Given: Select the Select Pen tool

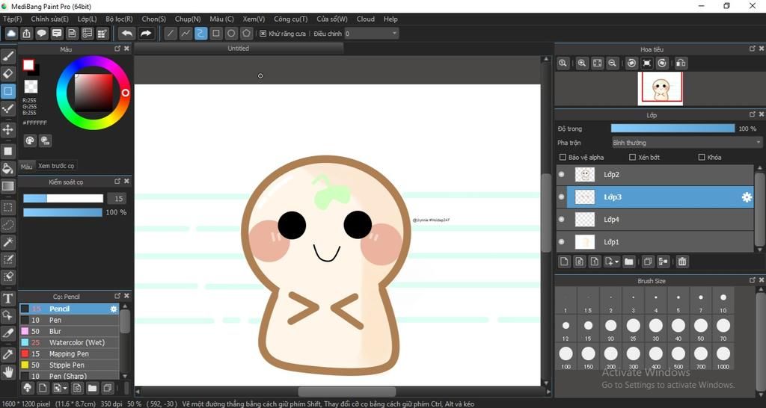Looking at the screenshot, I should [x=7, y=259].
